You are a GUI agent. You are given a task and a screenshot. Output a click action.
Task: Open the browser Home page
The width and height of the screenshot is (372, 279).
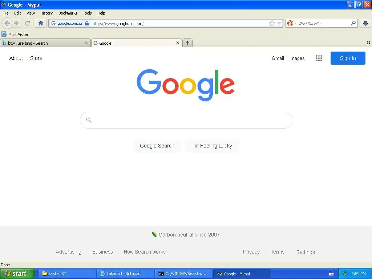pos(41,23)
